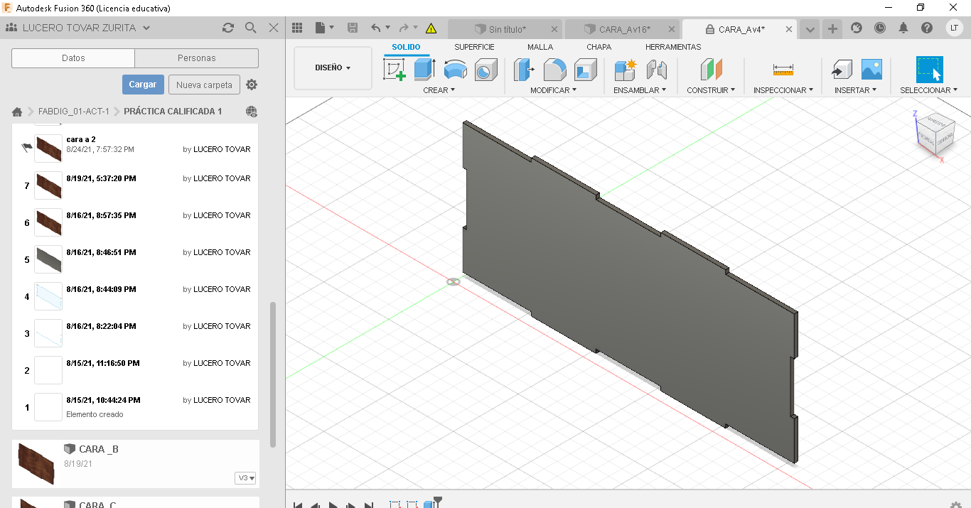Select the Press Pull tool
Image resolution: width=971 pixels, height=508 pixels.
(x=525, y=70)
